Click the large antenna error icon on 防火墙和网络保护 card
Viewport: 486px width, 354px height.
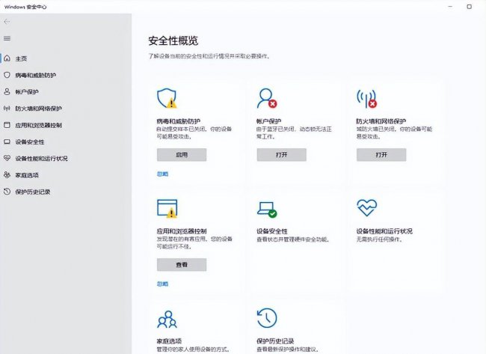tap(366, 99)
